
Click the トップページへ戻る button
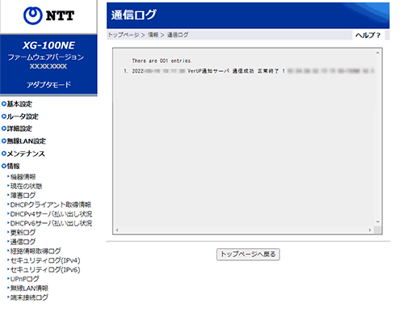click(x=248, y=255)
